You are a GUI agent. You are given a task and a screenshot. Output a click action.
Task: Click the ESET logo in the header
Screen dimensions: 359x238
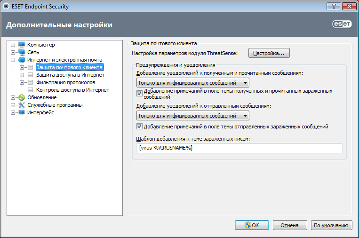(342, 24)
